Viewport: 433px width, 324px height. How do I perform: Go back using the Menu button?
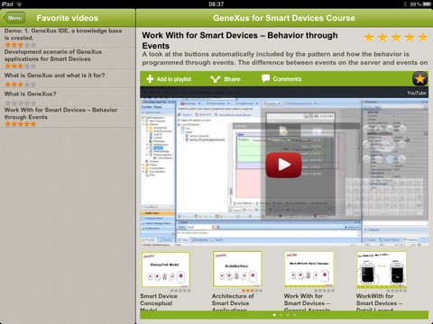point(14,18)
